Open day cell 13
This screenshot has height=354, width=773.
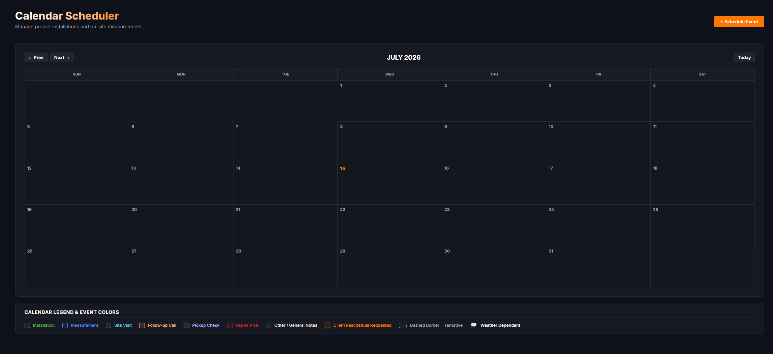[181, 184]
